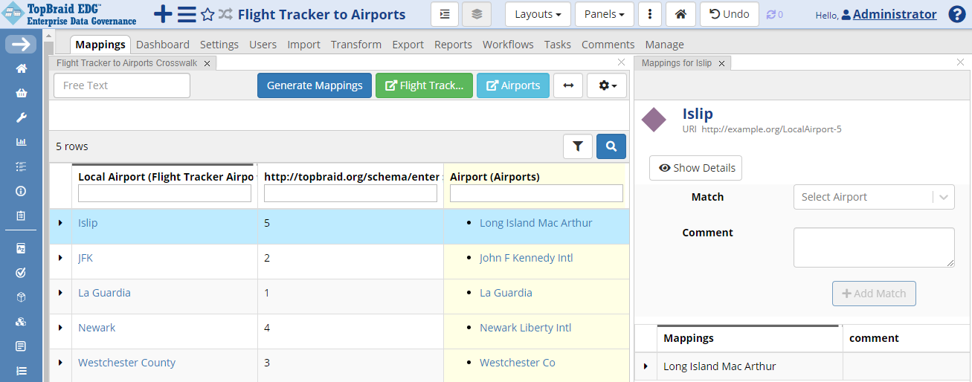Screen dimensions: 972x382
Task: Open the Newark Liberty Intl link
Action: tap(525, 328)
